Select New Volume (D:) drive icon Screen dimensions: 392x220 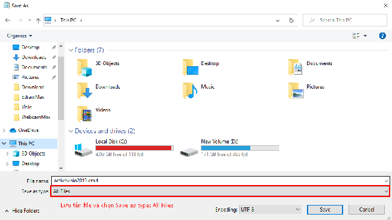click(189, 152)
